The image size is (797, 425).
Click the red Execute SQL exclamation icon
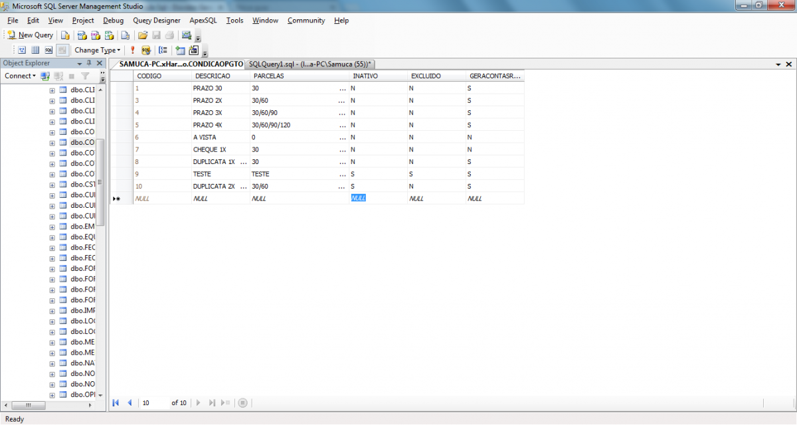pos(132,50)
